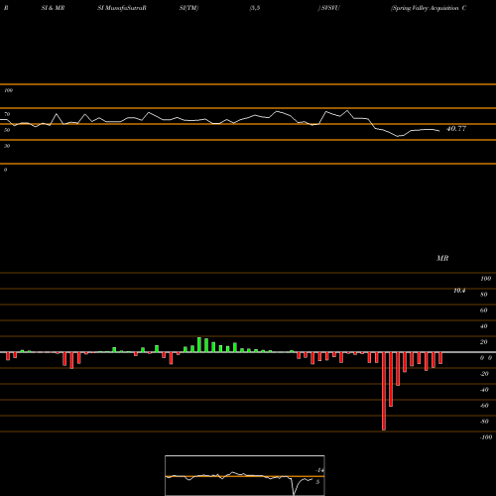This screenshot has height=496, width=496.
Task: Click the -80 label on MR axis
Action: tap(484, 422)
